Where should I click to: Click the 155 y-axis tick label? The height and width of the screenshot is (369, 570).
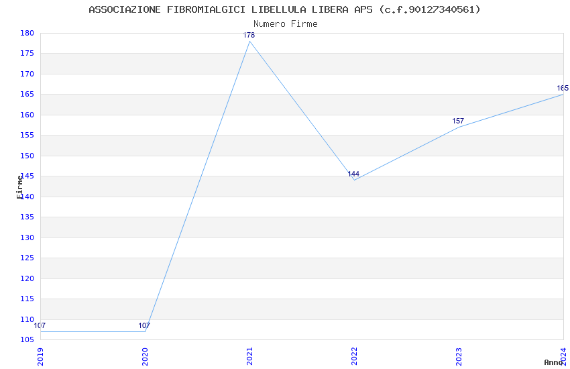pyautogui.click(x=27, y=136)
